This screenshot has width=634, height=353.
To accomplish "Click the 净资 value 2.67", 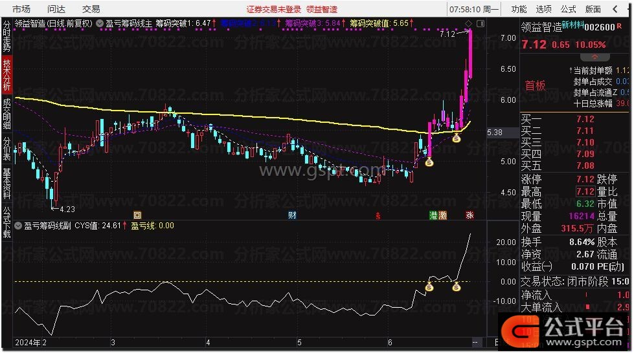I will coord(585,255).
